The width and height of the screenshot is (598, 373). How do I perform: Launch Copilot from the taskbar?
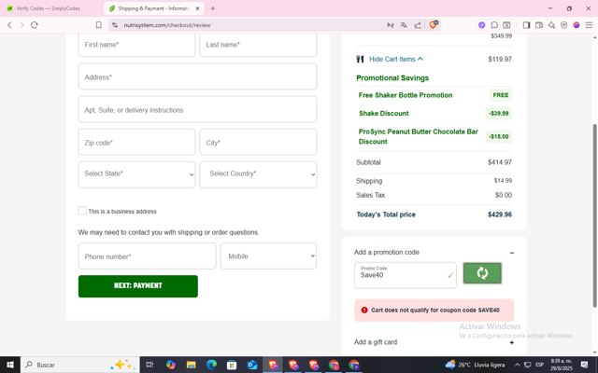pos(171,365)
